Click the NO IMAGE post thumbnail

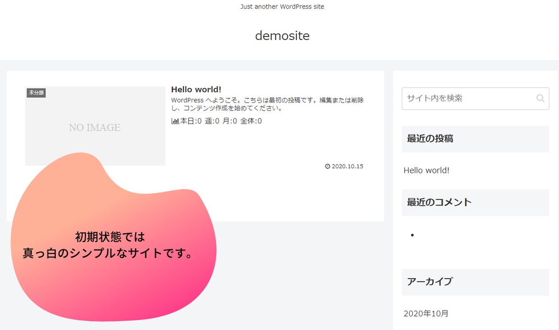[x=95, y=126]
